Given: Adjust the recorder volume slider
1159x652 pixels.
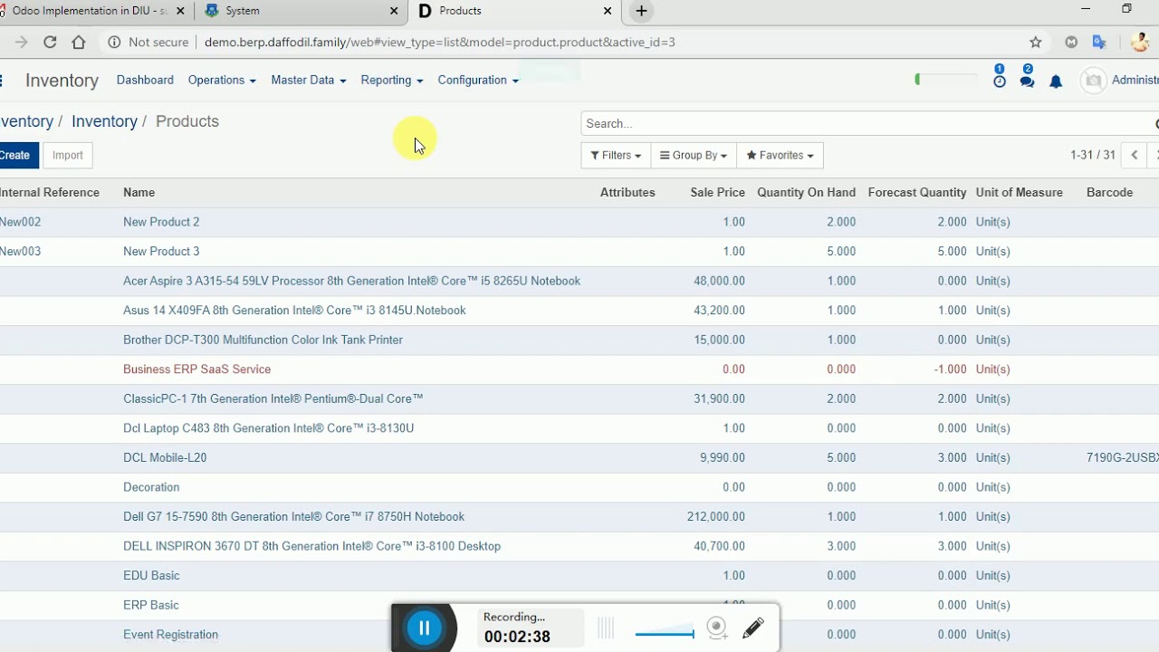Looking at the screenshot, I should click(x=665, y=633).
